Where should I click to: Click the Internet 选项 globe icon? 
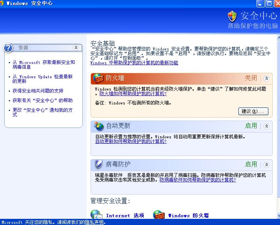tap(96, 215)
